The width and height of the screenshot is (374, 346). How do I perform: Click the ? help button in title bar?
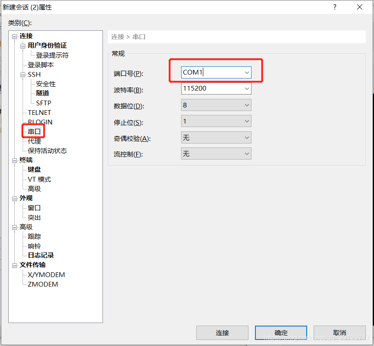pyautogui.click(x=334, y=7)
